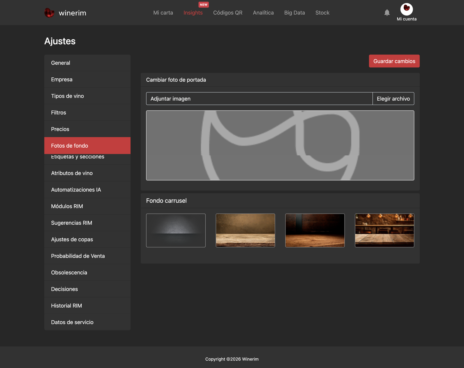
Task: Go to Mi carta in navigation
Action: [163, 13]
